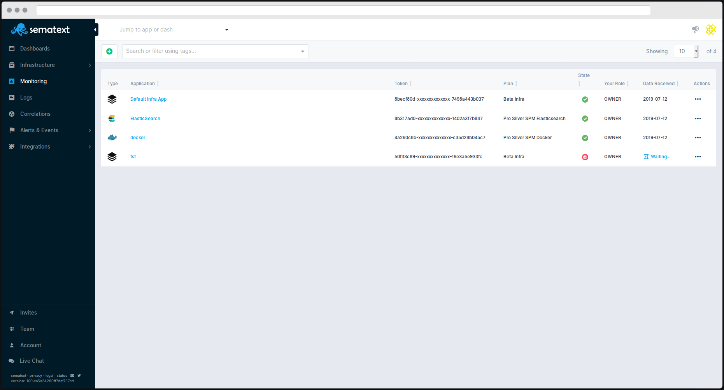Open actions menu for ElasticSearch row
This screenshot has height=390, width=724.
(698, 119)
